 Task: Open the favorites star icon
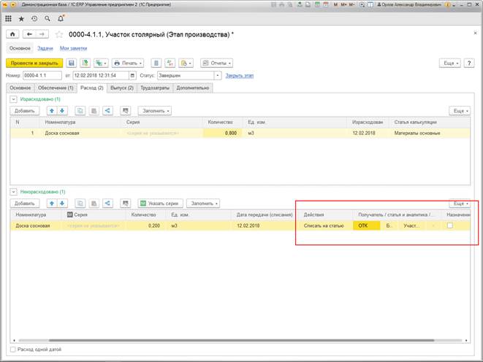coord(21,17)
